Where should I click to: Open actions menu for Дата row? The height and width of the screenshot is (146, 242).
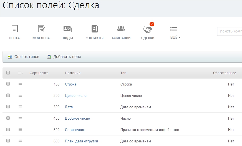coord(20,107)
